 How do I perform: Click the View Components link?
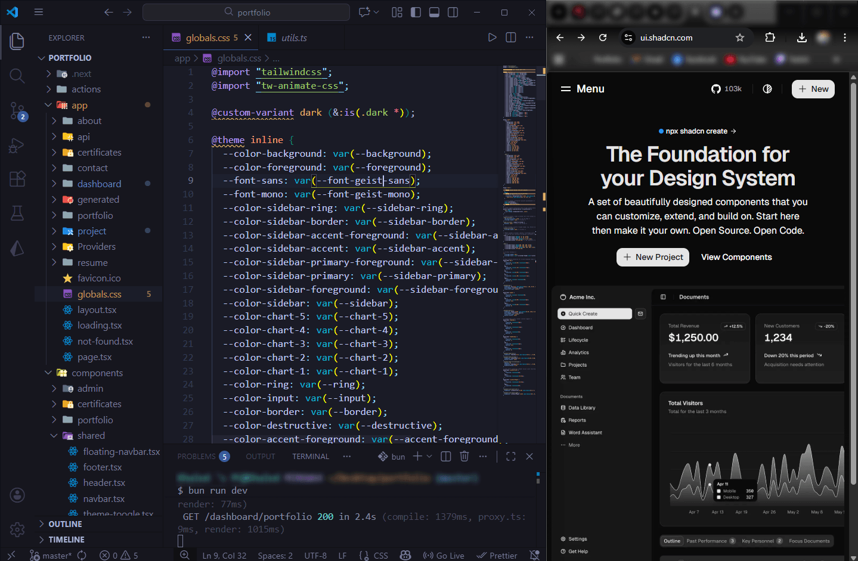[x=736, y=257]
